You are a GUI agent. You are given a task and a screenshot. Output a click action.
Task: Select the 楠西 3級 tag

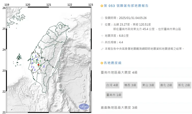pyautogui.click(x=130, y=85)
